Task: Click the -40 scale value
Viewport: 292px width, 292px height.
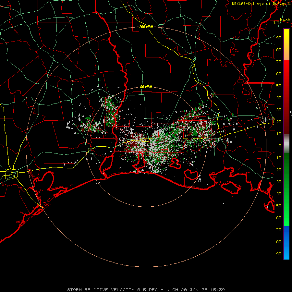Action: click(x=277, y=194)
